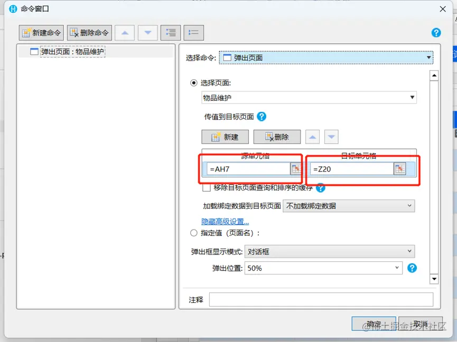Open 弹出框显示模式 dropdown showing 对话框
This screenshot has height=342, width=457.
(330, 251)
